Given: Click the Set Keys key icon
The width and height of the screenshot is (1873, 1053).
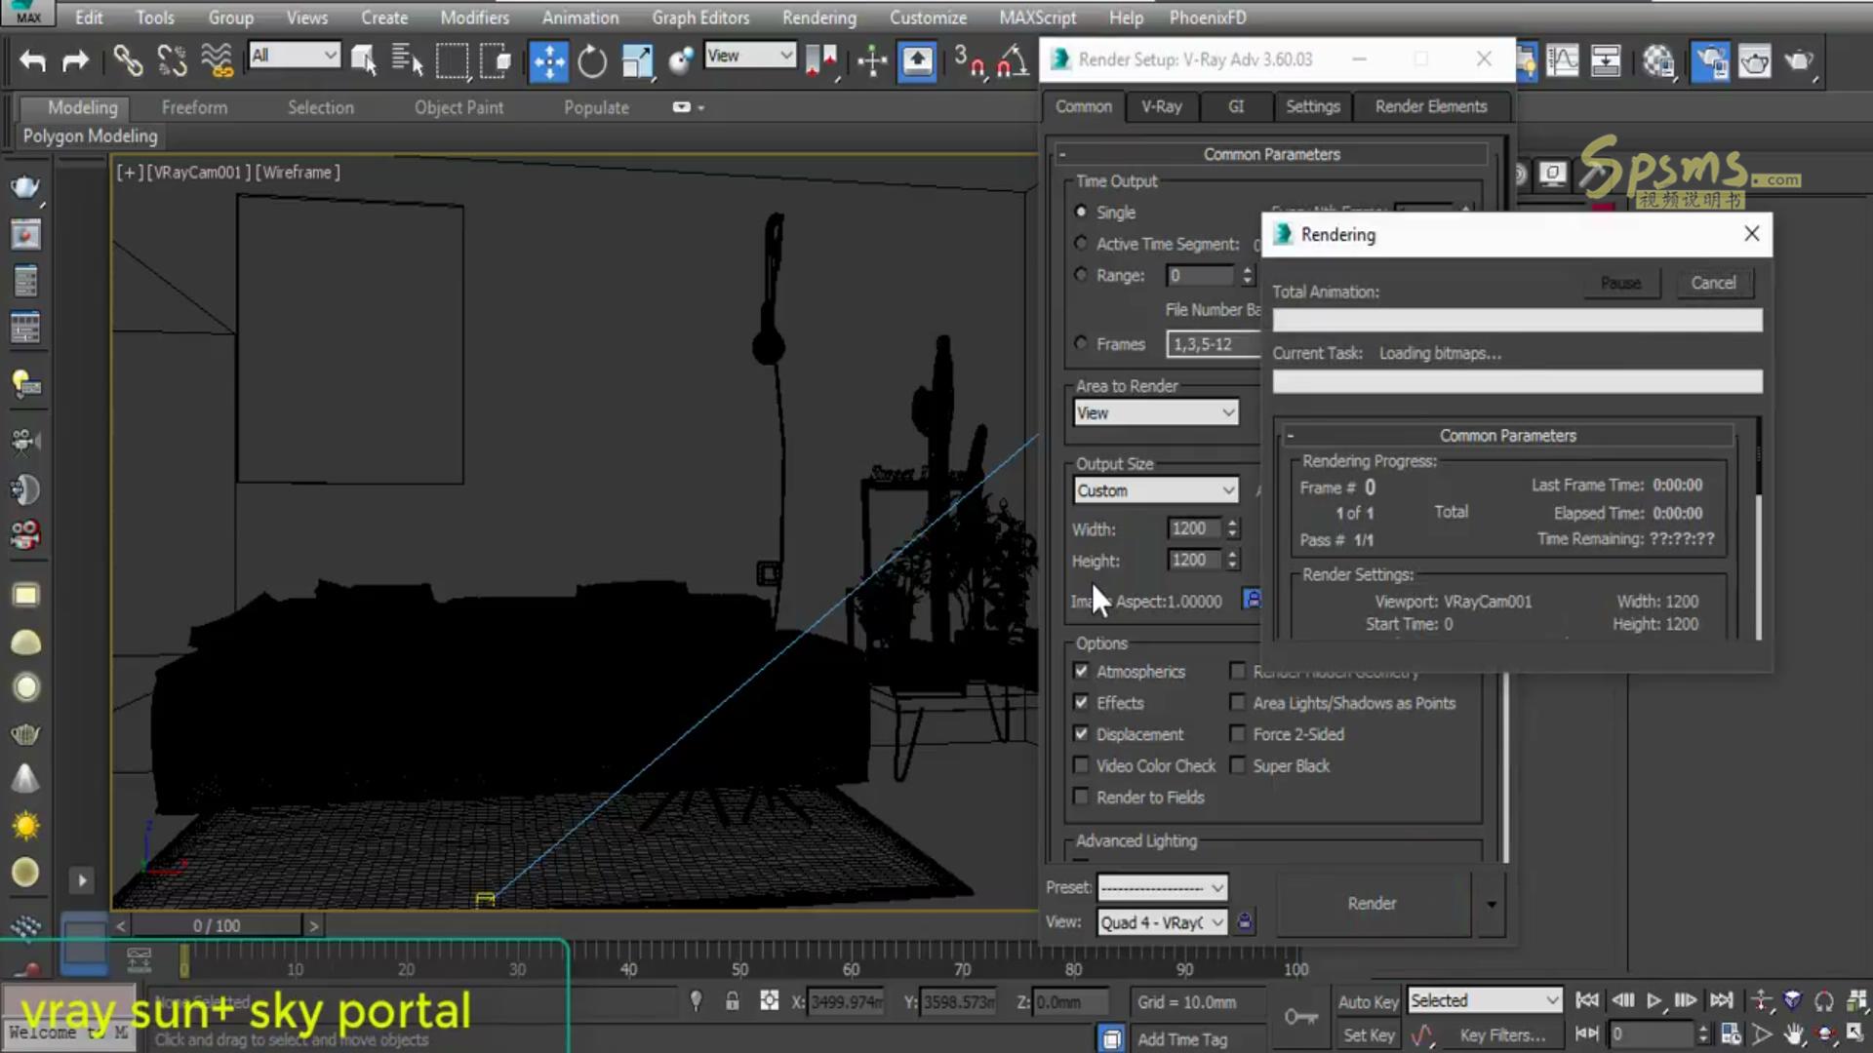Looking at the screenshot, I should [x=1300, y=1018].
